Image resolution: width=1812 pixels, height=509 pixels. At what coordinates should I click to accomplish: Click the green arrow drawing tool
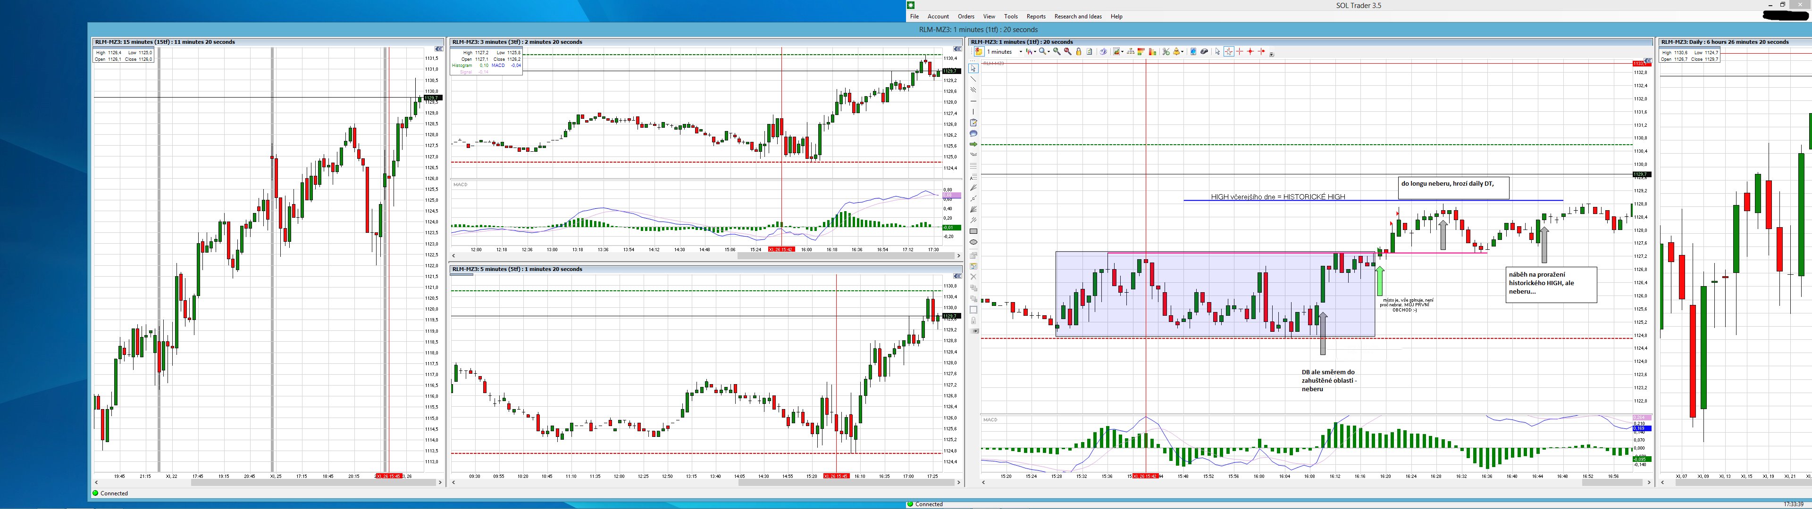[973, 144]
